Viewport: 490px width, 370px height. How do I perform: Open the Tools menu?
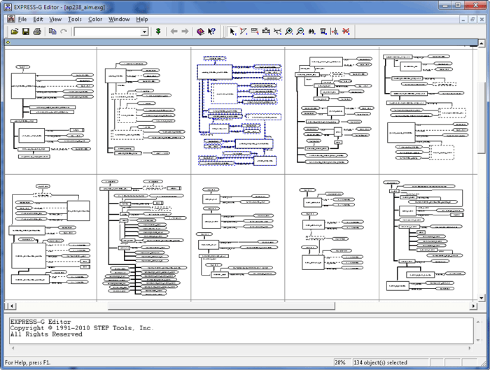(75, 20)
